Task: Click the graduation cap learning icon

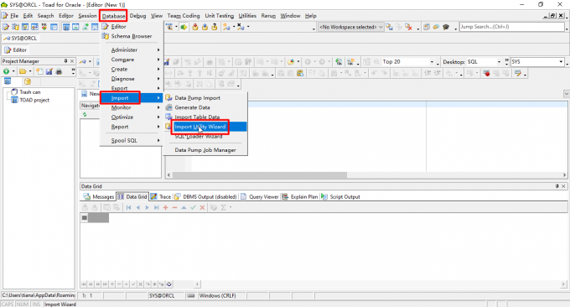Action: click(x=446, y=27)
